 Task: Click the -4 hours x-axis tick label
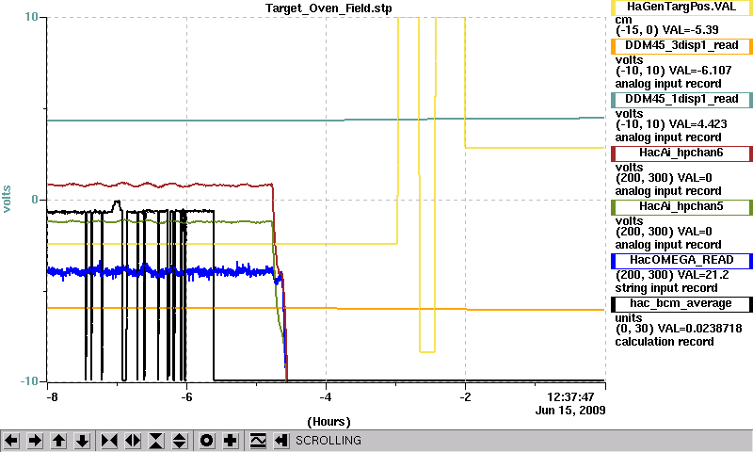(326, 397)
